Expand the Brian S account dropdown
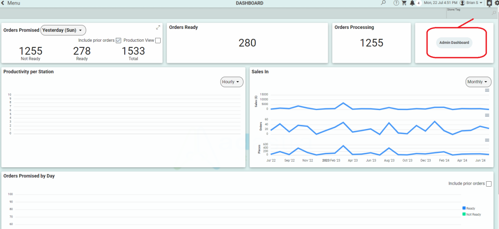 coord(475,3)
